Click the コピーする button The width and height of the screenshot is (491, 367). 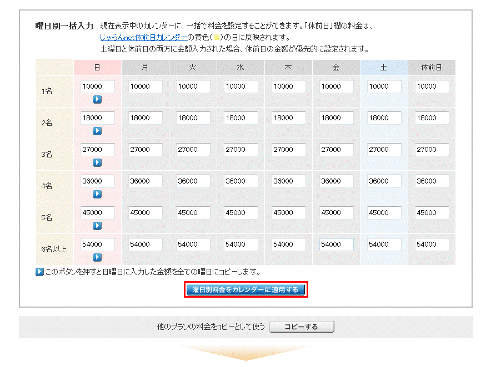point(302,327)
